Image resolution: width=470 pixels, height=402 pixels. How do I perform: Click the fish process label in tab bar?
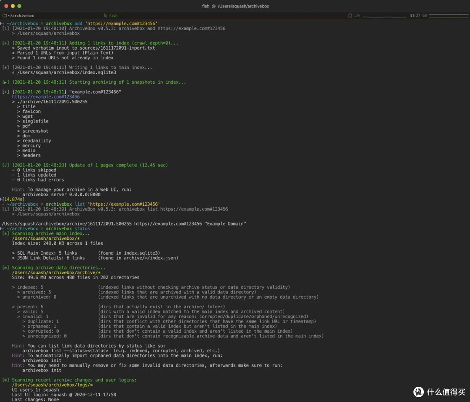click(111, 16)
